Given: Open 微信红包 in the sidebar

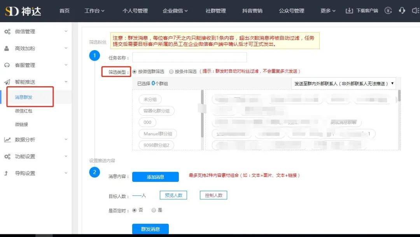Looking at the screenshot, I should (24, 111).
